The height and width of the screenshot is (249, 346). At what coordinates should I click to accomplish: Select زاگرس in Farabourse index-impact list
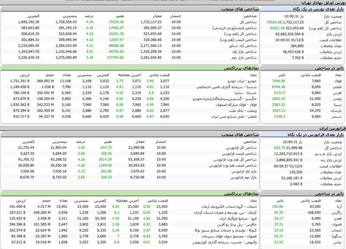pos(336,213)
